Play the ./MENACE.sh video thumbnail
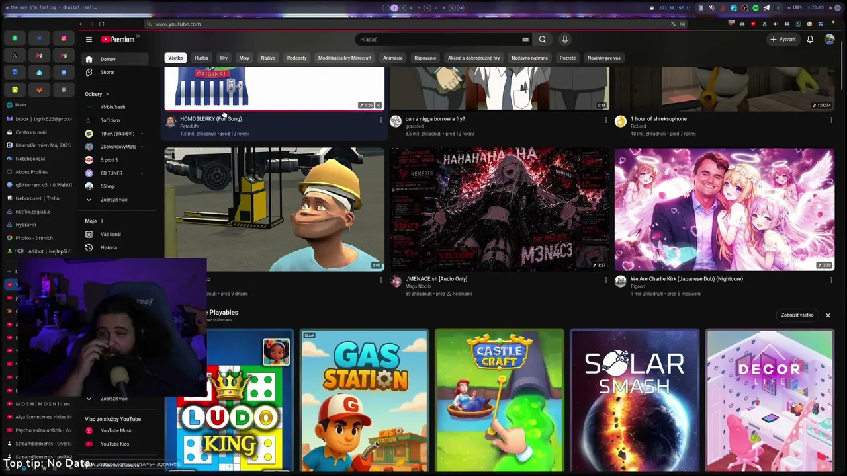847x476 pixels. coord(500,210)
